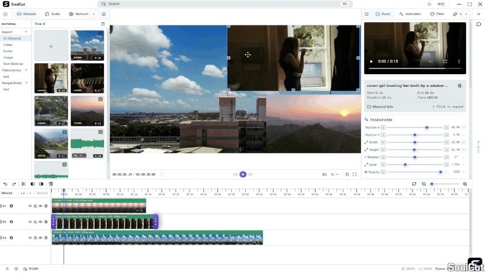Delete the selected clip from info card
This screenshot has height=273, width=486.
pyautogui.click(x=460, y=86)
